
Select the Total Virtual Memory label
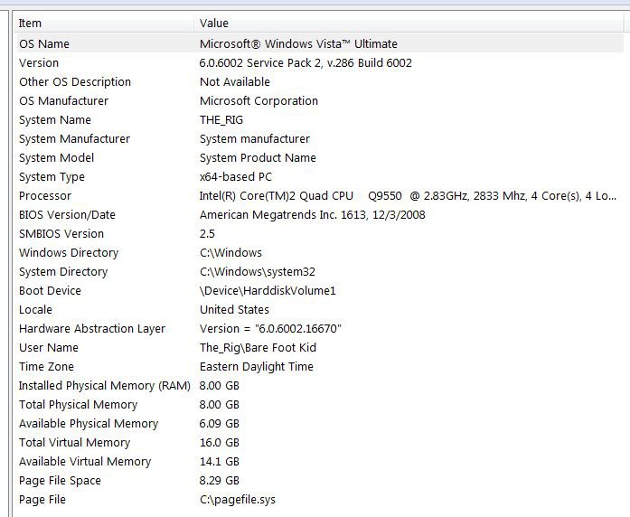(x=75, y=443)
